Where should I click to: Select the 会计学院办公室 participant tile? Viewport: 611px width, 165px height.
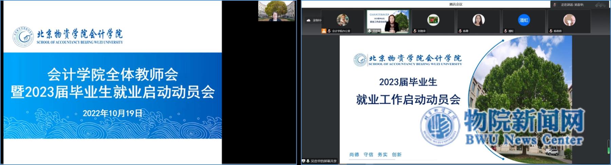(x=342, y=21)
